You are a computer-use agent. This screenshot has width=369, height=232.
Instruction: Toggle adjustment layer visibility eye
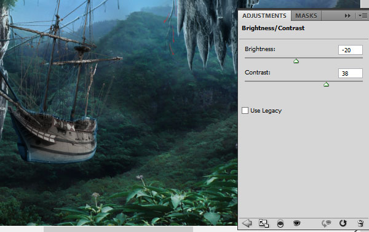point(297,223)
